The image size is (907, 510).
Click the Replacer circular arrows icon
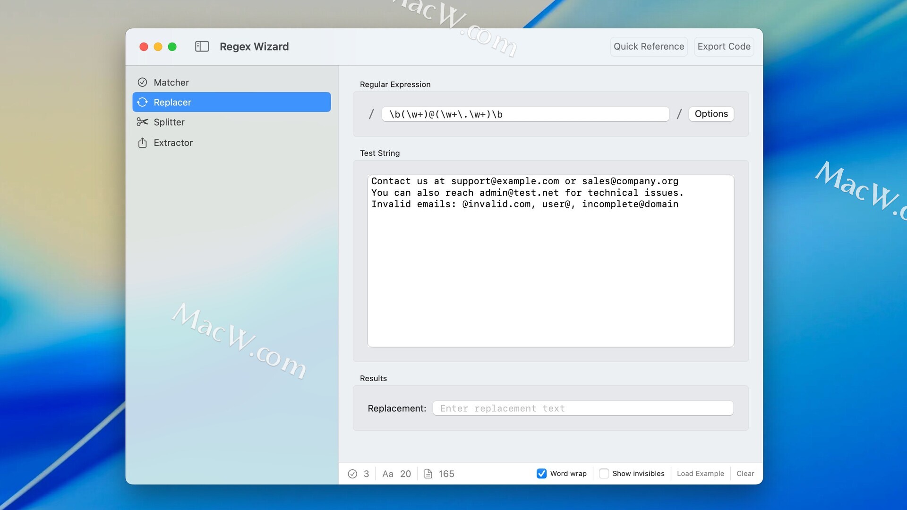click(x=142, y=102)
